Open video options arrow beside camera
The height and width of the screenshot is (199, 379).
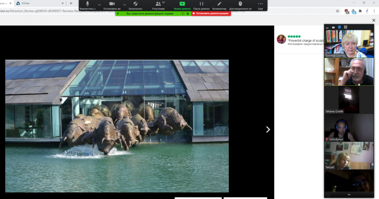pyautogui.click(x=125, y=5)
